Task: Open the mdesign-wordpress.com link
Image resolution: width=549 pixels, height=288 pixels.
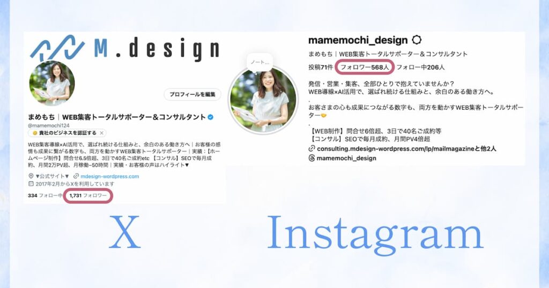Action: (109, 176)
